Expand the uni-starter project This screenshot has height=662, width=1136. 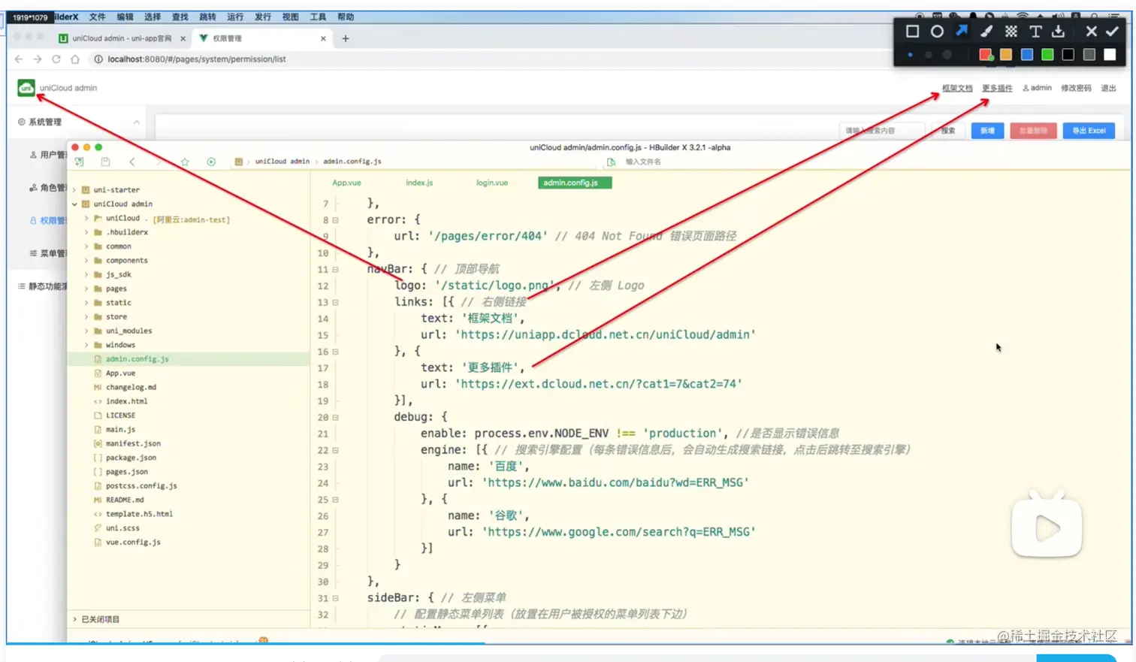pos(74,190)
